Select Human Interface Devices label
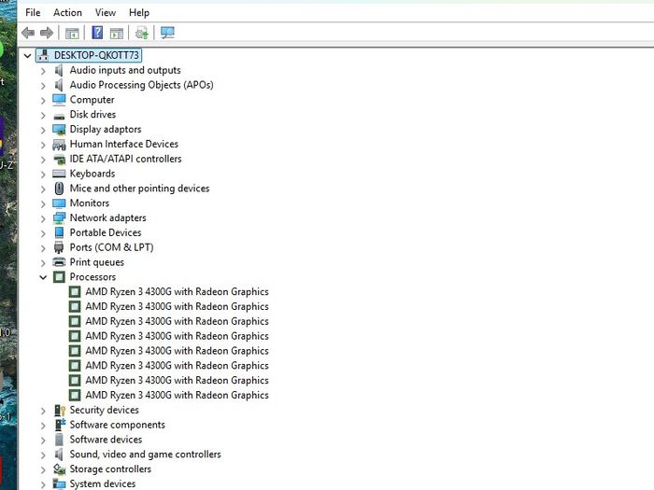The image size is (654, 490). tap(124, 144)
